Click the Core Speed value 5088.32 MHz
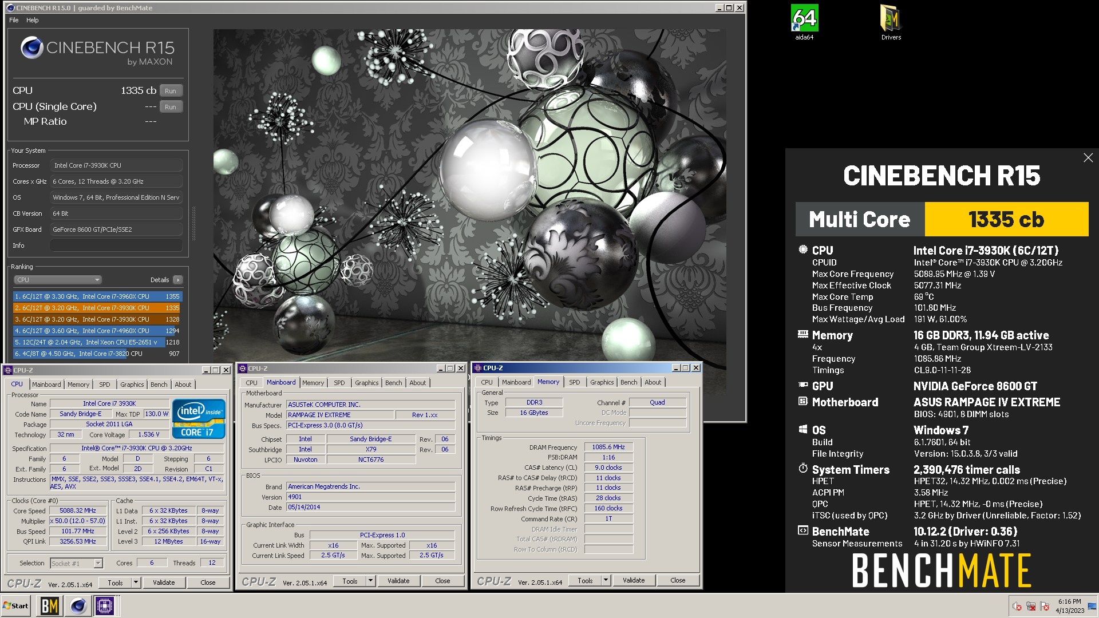 click(x=78, y=511)
